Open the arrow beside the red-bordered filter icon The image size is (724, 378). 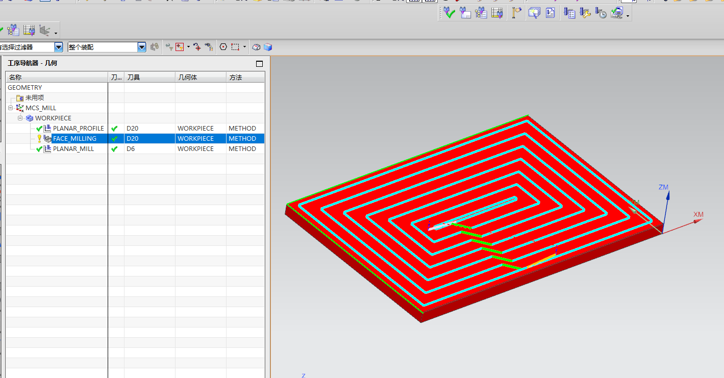click(188, 47)
